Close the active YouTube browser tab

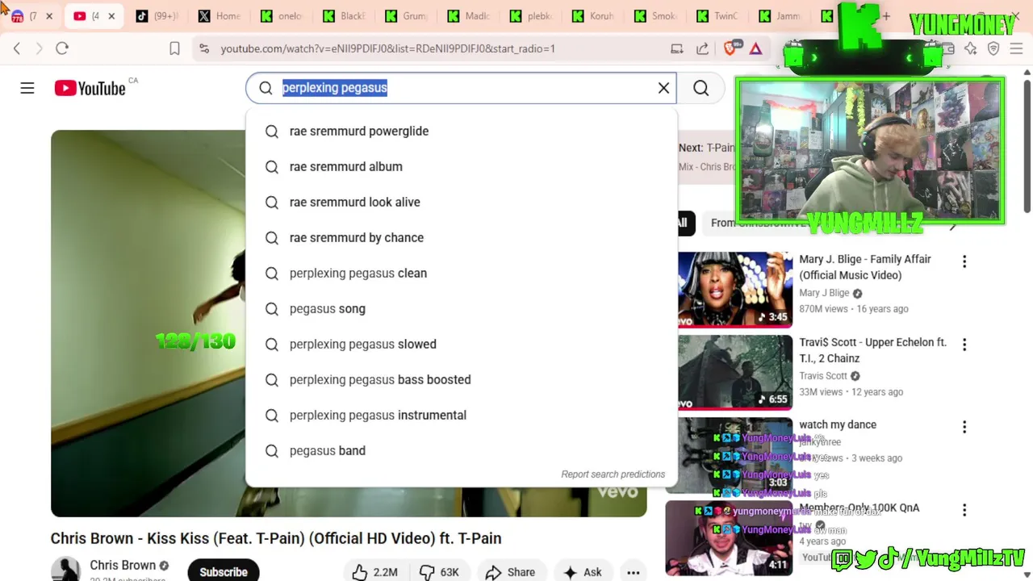coord(111,16)
